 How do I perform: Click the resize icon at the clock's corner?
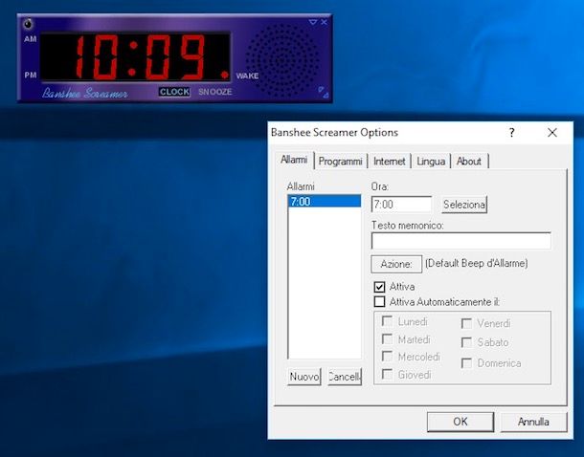click(x=323, y=93)
